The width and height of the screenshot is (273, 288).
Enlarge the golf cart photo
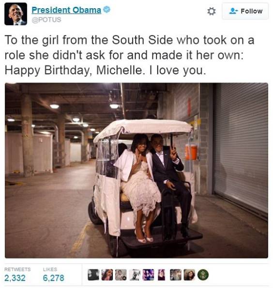(136, 170)
